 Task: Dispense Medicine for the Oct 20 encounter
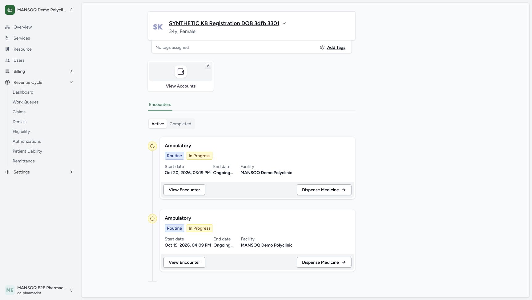[324, 190]
